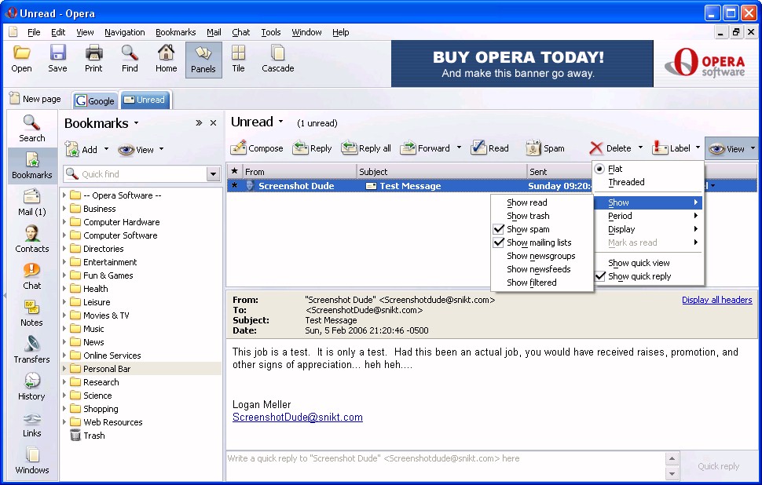Open the Delete button dropdown arrow
Image resolution: width=762 pixels, height=485 pixels.
640,148
